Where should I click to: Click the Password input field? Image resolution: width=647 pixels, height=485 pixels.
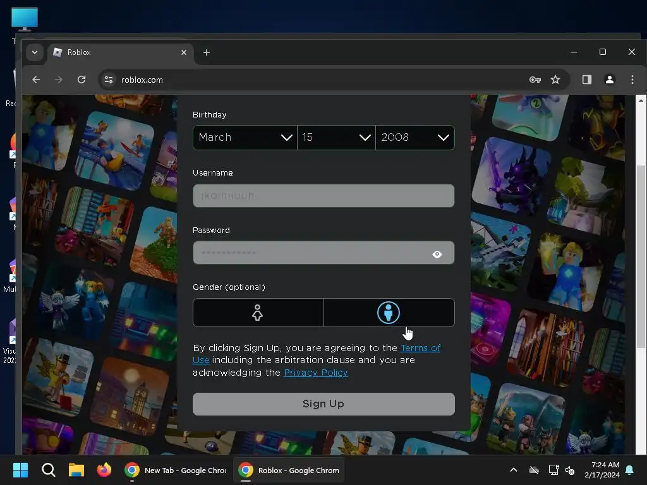323,253
